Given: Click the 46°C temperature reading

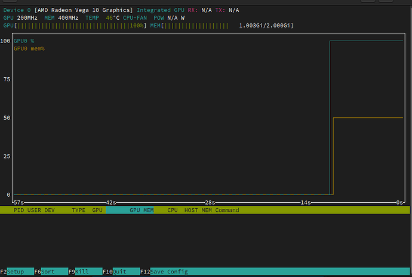Looking at the screenshot, I should [x=112, y=18].
